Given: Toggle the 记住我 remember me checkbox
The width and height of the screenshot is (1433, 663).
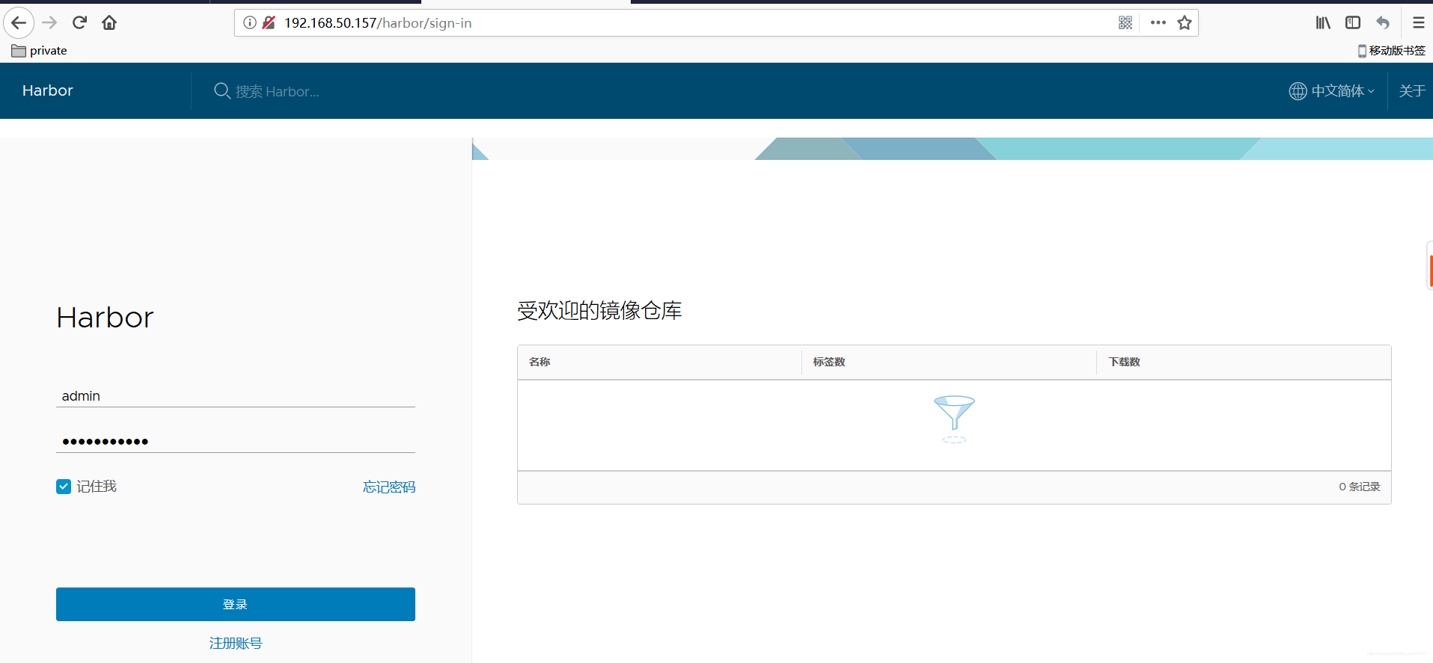Looking at the screenshot, I should coord(64,487).
